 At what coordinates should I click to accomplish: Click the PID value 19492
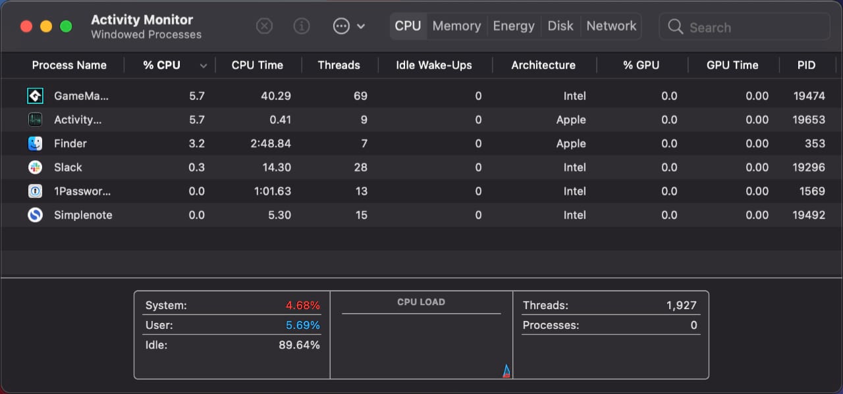click(809, 215)
